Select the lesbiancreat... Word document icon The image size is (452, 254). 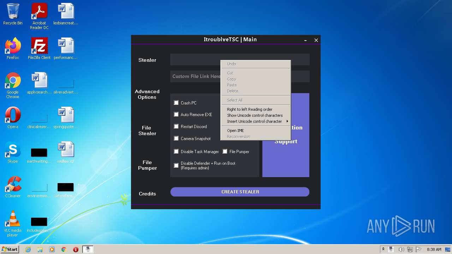coord(66,14)
